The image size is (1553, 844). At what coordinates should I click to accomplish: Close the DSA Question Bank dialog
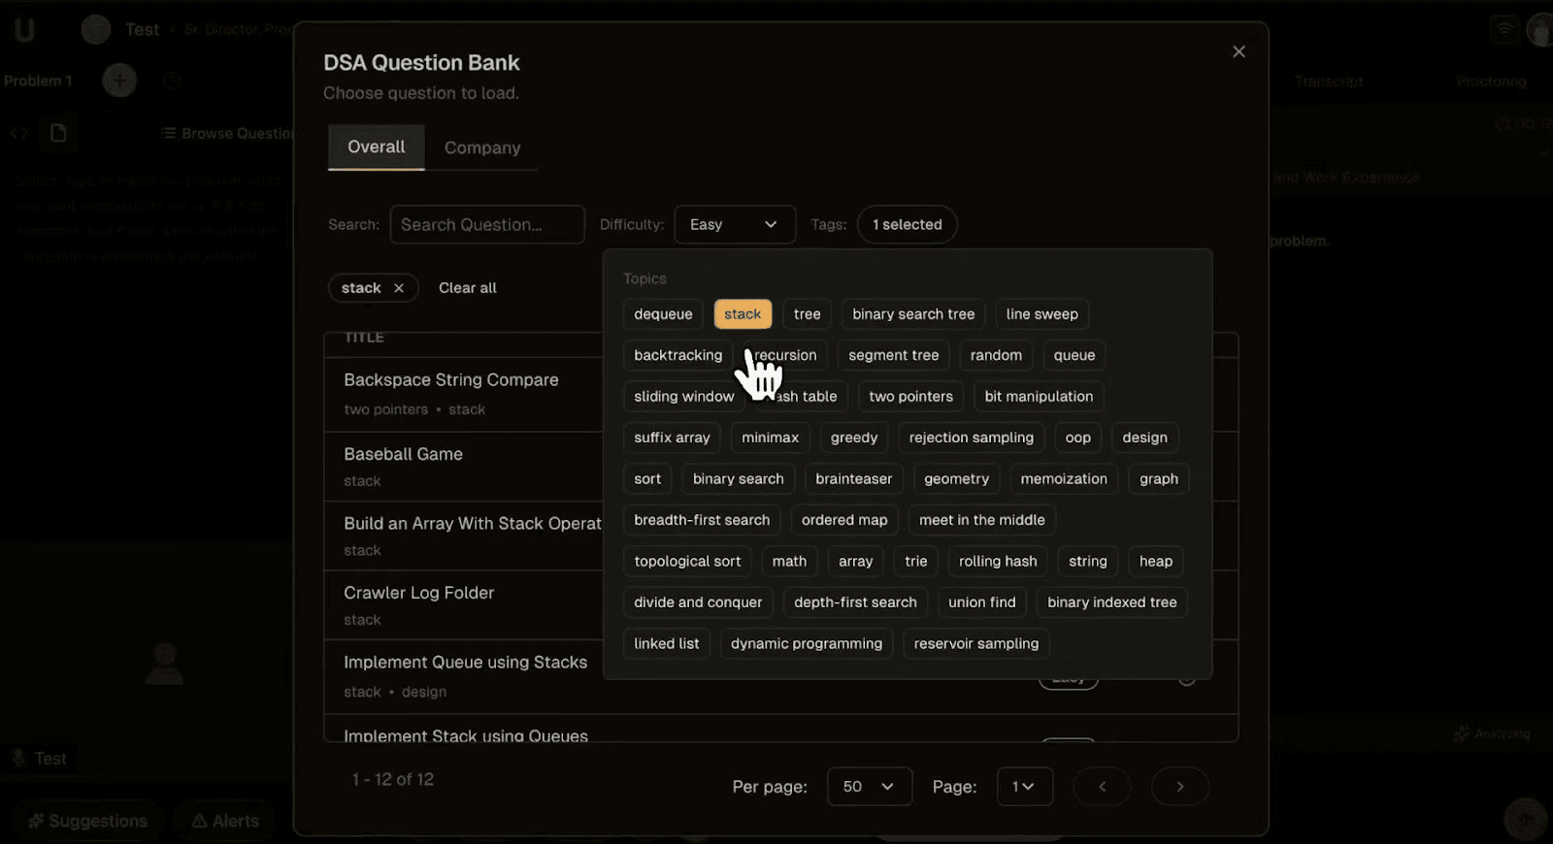(x=1239, y=51)
